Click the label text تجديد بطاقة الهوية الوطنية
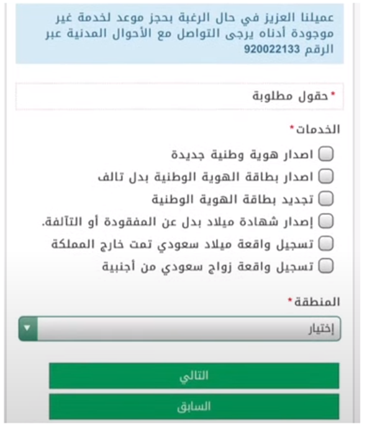The image size is (367, 426). click(x=232, y=199)
